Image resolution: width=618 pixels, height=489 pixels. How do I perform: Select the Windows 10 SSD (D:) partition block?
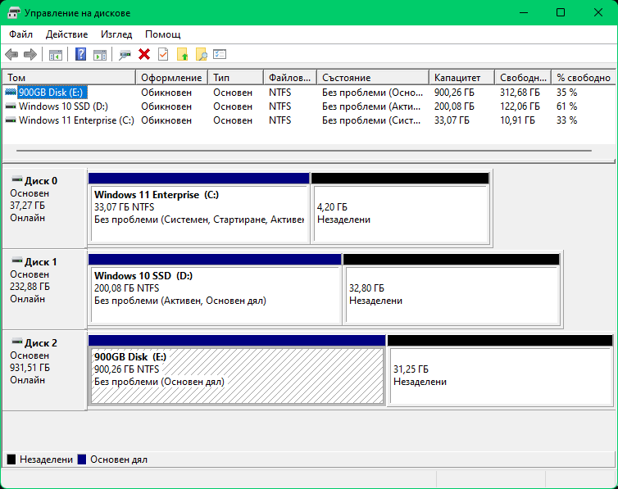tap(215, 289)
